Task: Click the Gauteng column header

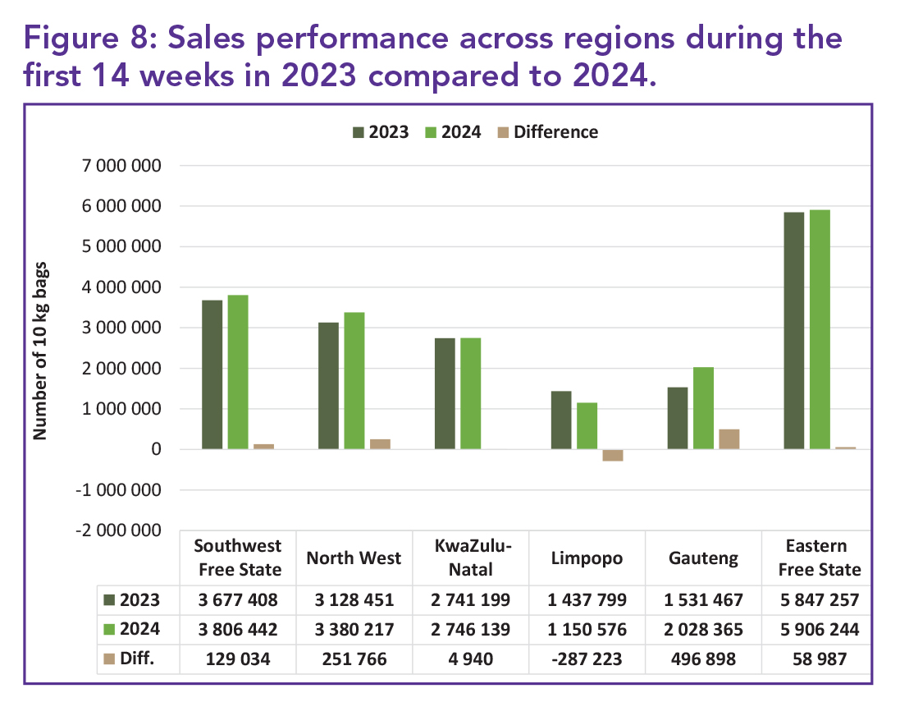Action: pyautogui.click(x=702, y=558)
